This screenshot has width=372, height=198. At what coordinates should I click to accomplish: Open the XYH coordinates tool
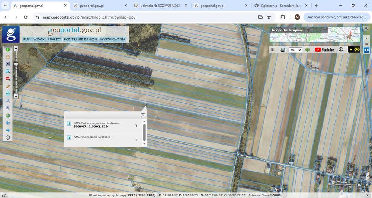pyautogui.click(x=7, y=94)
